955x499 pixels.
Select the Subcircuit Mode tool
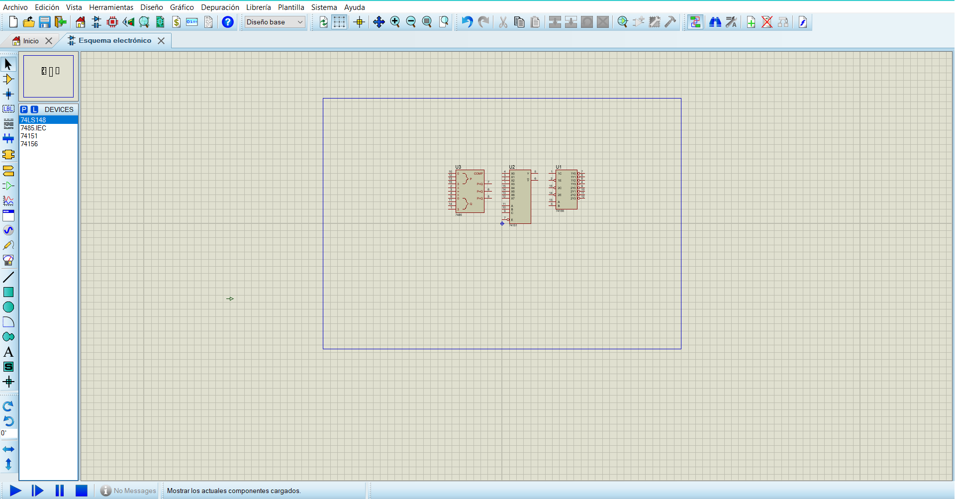click(8, 155)
